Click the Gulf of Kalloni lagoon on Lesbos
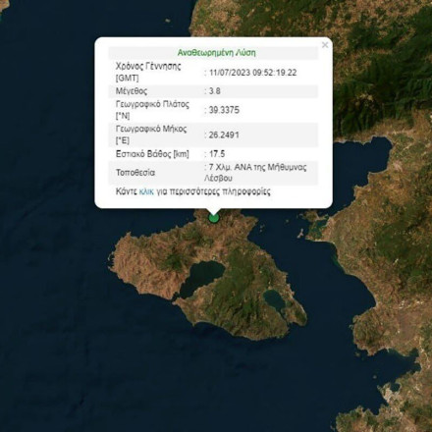The height and width of the screenshot is (432, 432). pos(202,278)
